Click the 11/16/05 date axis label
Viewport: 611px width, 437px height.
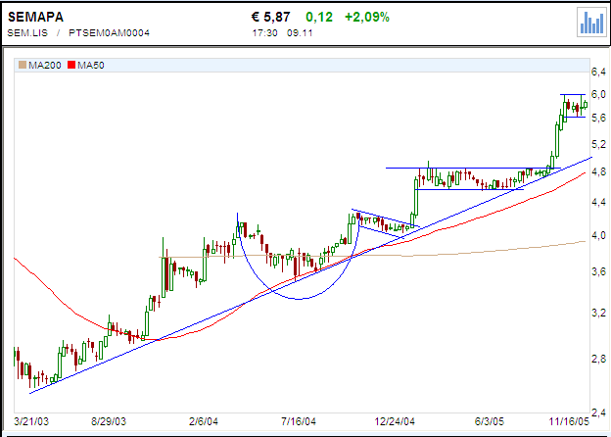tap(569, 421)
